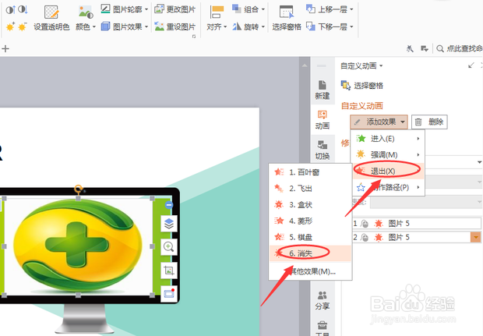Image resolution: width=483 pixels, height=336 pixels.
Task: Select the 切换 transition sidebar tab
Action: 323,150
